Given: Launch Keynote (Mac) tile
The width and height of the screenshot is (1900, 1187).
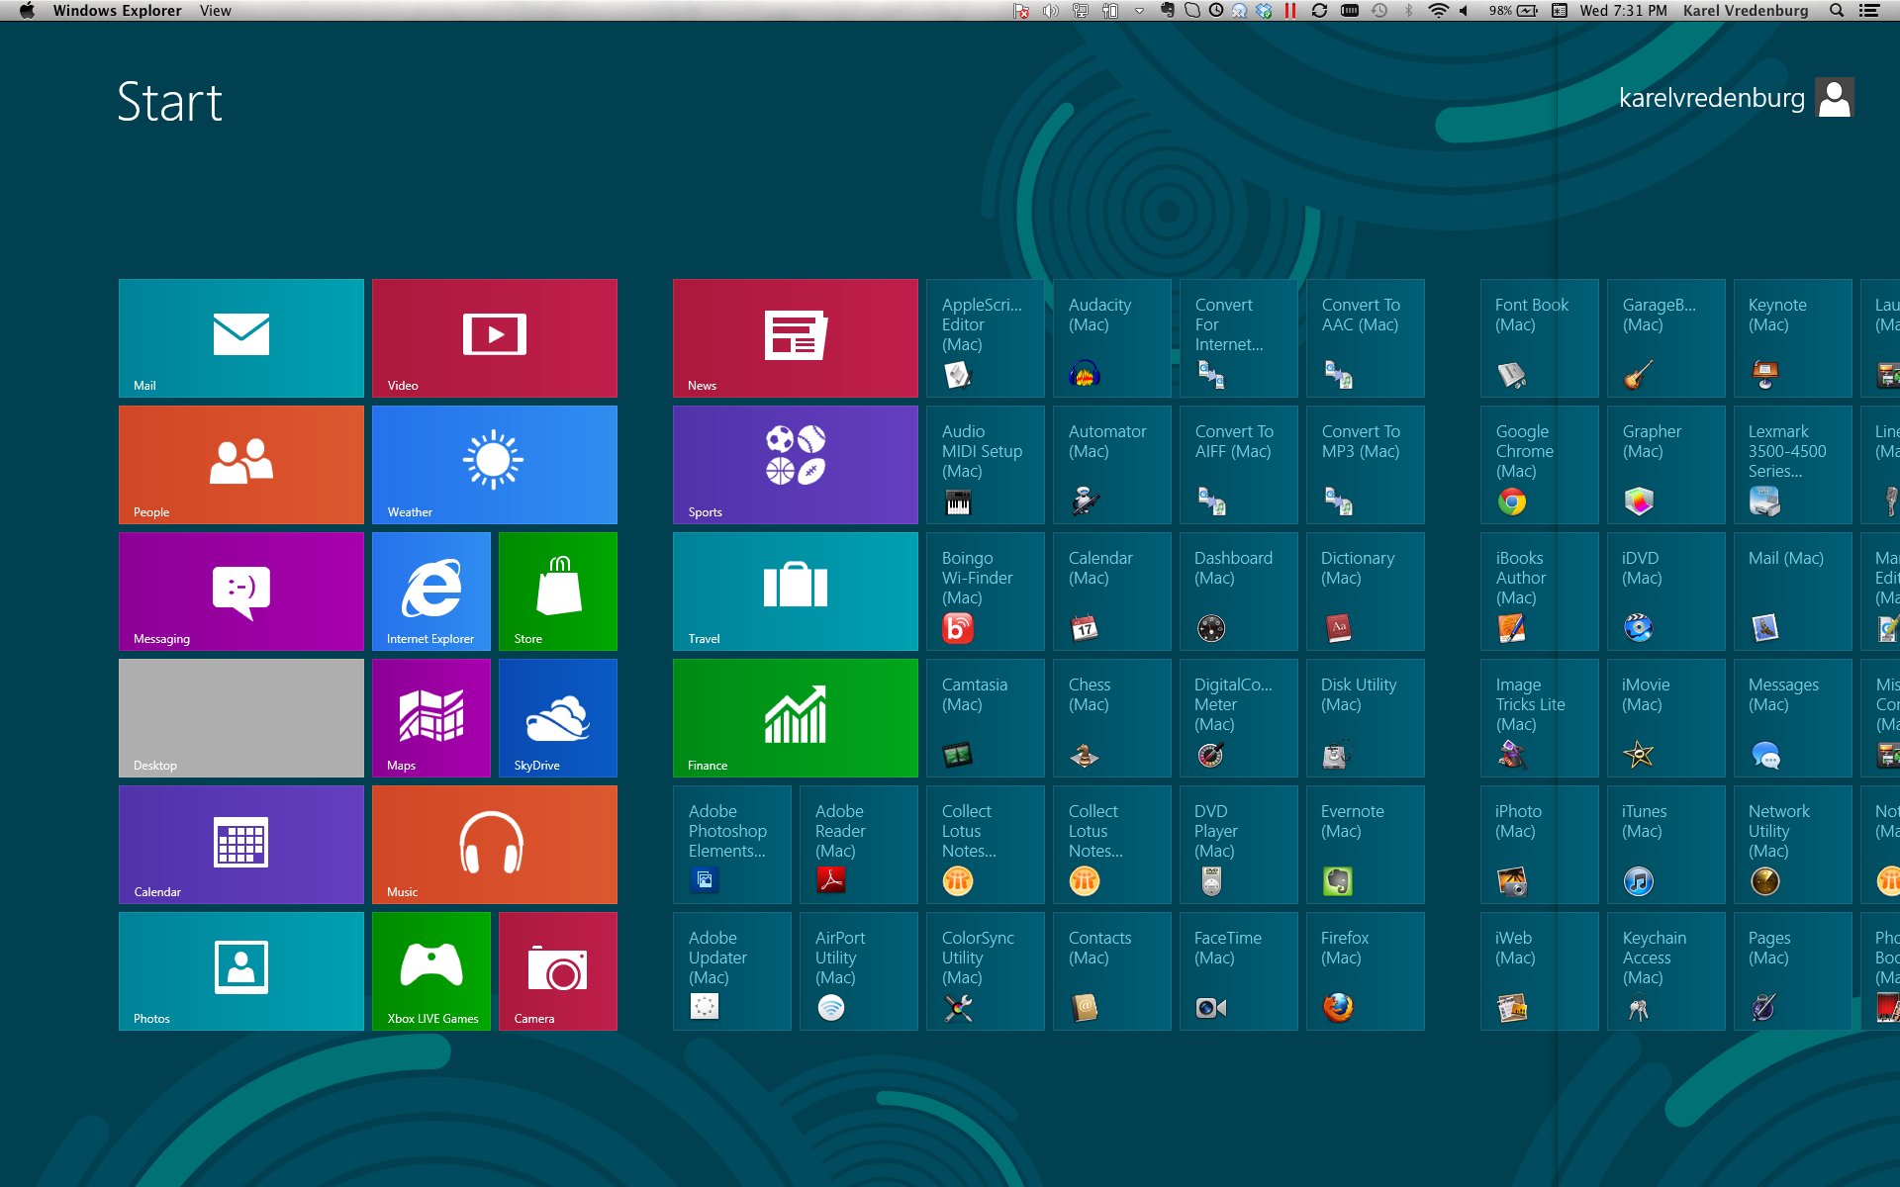Looking at the screenshot, I should [x=1793, y=338].
